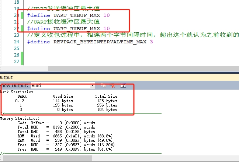This screenshot has height=162, width=239.
Task: Click the UART_TXBUF_MAX define name
Action: coord(76,15)
